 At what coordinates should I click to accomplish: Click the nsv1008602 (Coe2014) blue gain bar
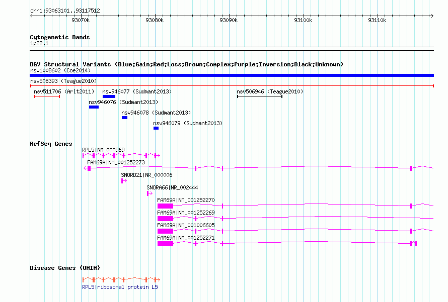pos(232,75)
